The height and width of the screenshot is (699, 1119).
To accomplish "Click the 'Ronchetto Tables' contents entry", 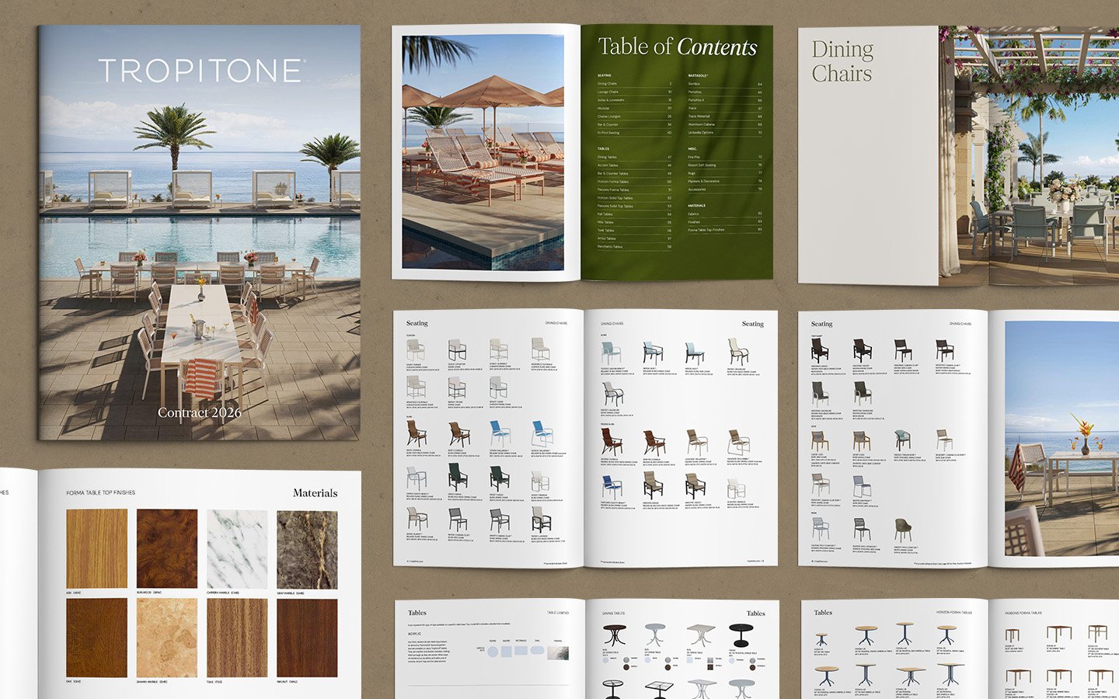I will click(609, 247).
